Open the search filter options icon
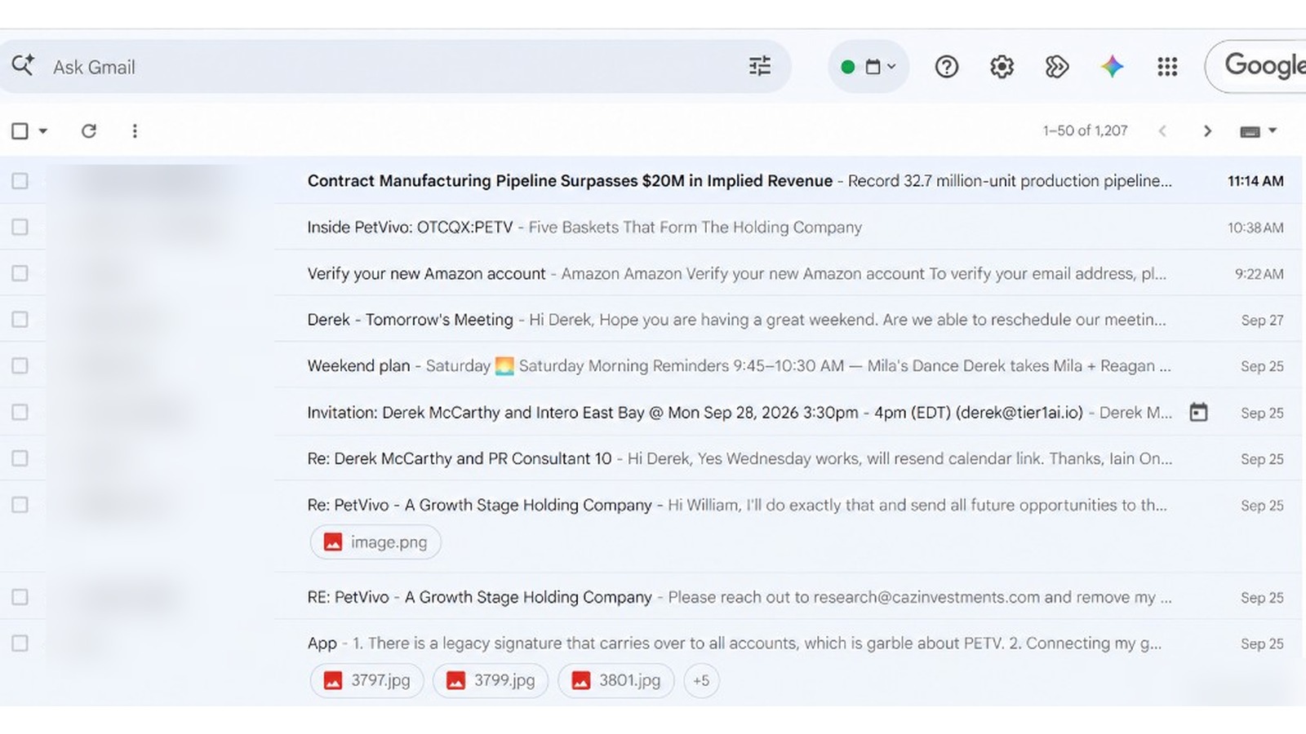The width and height of the screenshot is (1306, 734). 760,66
